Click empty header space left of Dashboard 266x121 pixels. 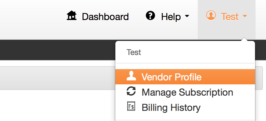(x=32, y=19)
